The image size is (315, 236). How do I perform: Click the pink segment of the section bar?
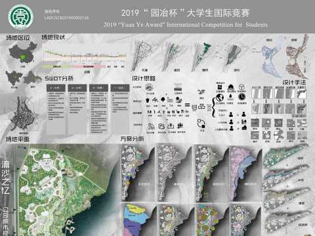pos(89,66)
